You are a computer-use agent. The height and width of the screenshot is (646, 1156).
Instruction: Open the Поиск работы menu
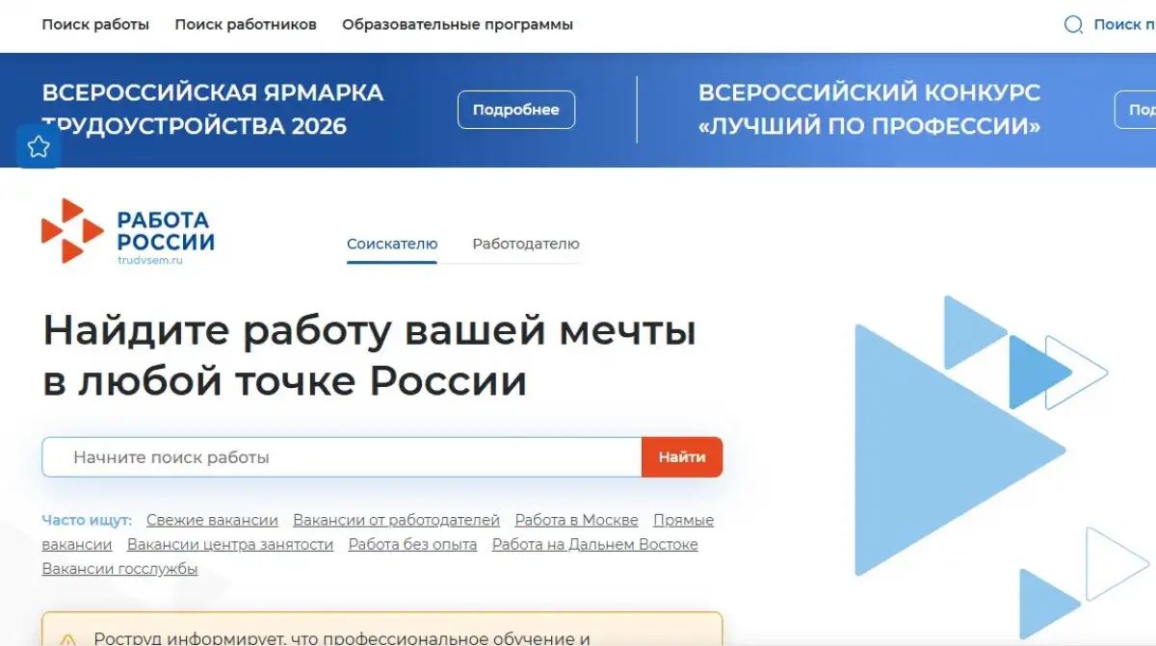[95, 24]
